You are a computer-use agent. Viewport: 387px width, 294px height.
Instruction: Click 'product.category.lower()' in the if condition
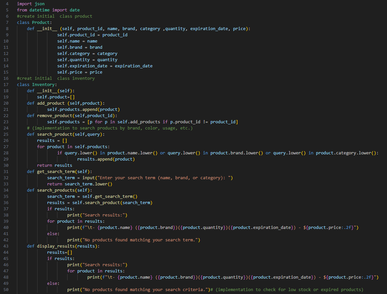point(346,153)
